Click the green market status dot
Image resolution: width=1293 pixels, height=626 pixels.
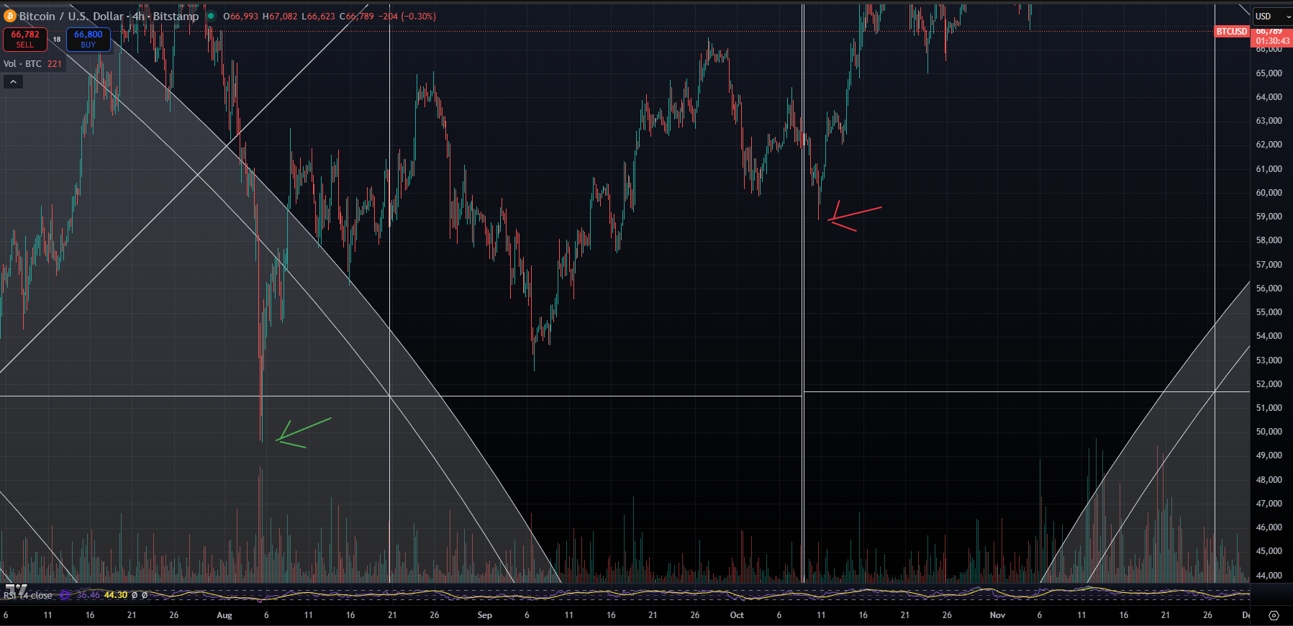click(211, 16)
